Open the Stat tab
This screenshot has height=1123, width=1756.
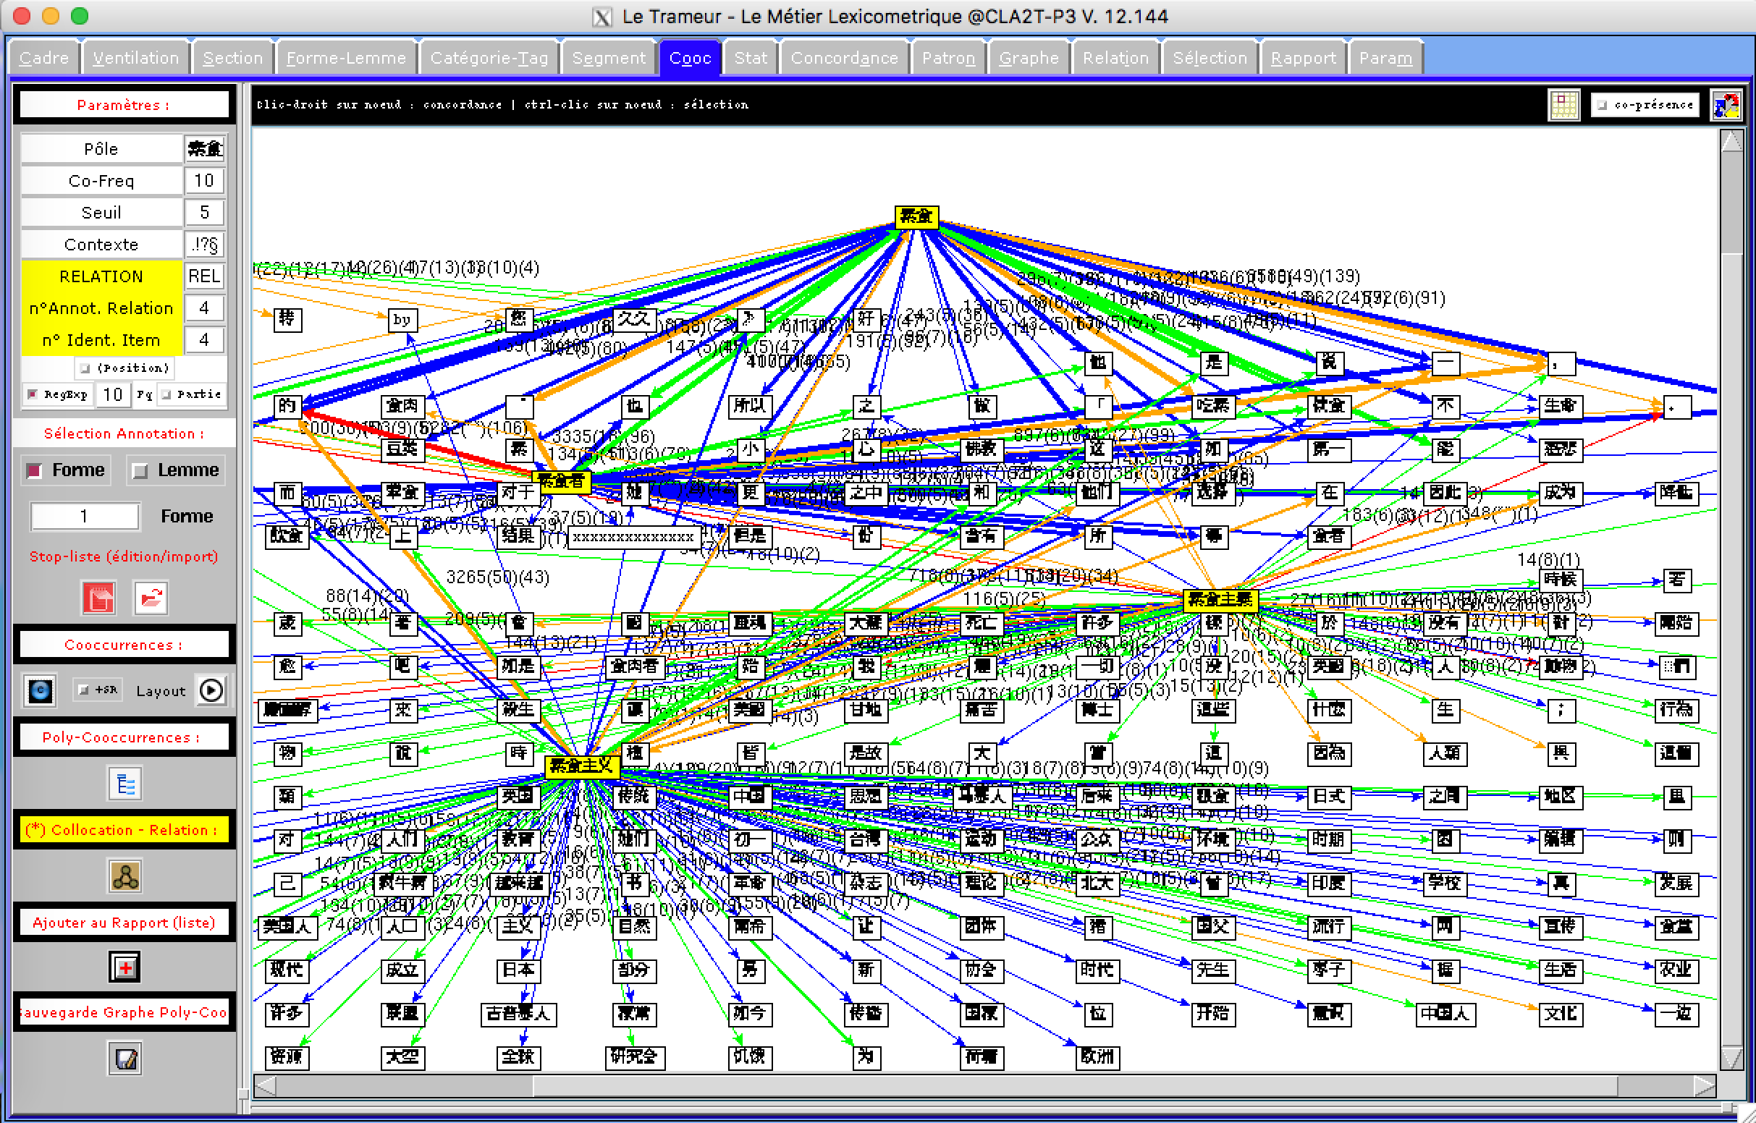pos(751,58)
